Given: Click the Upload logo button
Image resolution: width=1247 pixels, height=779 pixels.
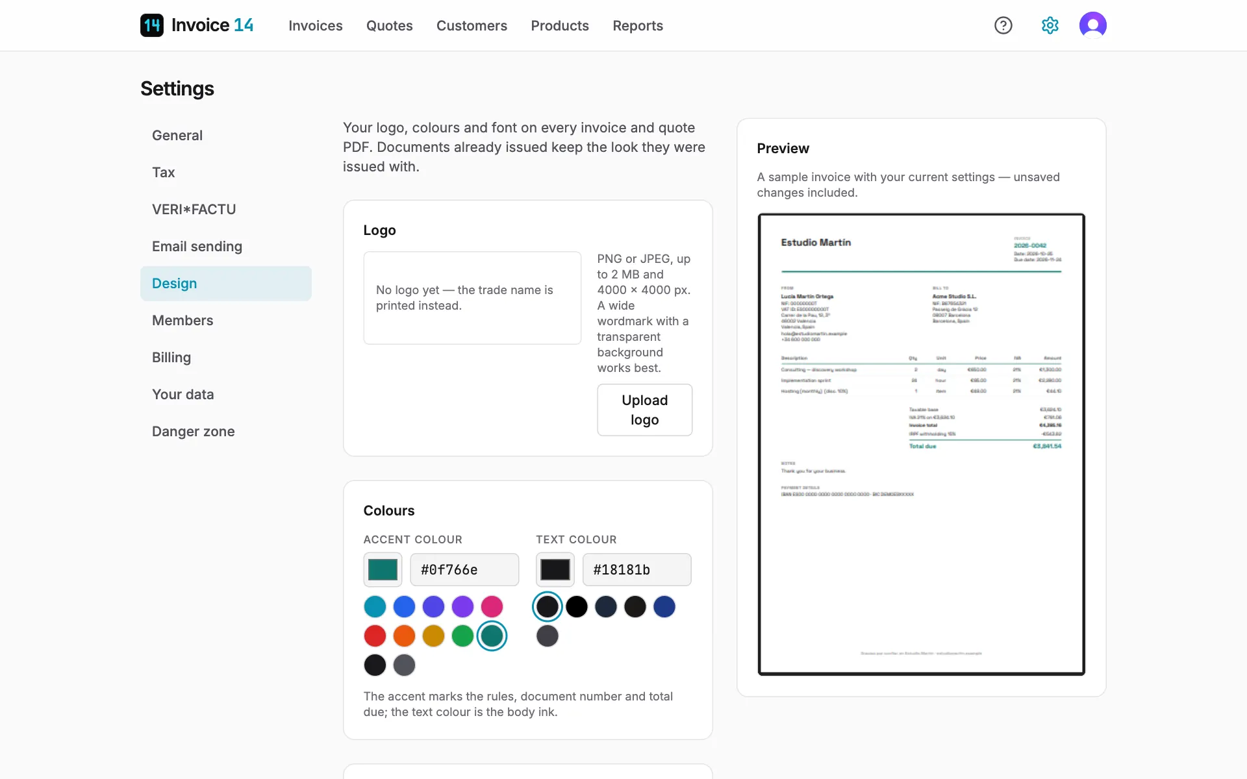Looking at the screenshot, I should point(645,410).
